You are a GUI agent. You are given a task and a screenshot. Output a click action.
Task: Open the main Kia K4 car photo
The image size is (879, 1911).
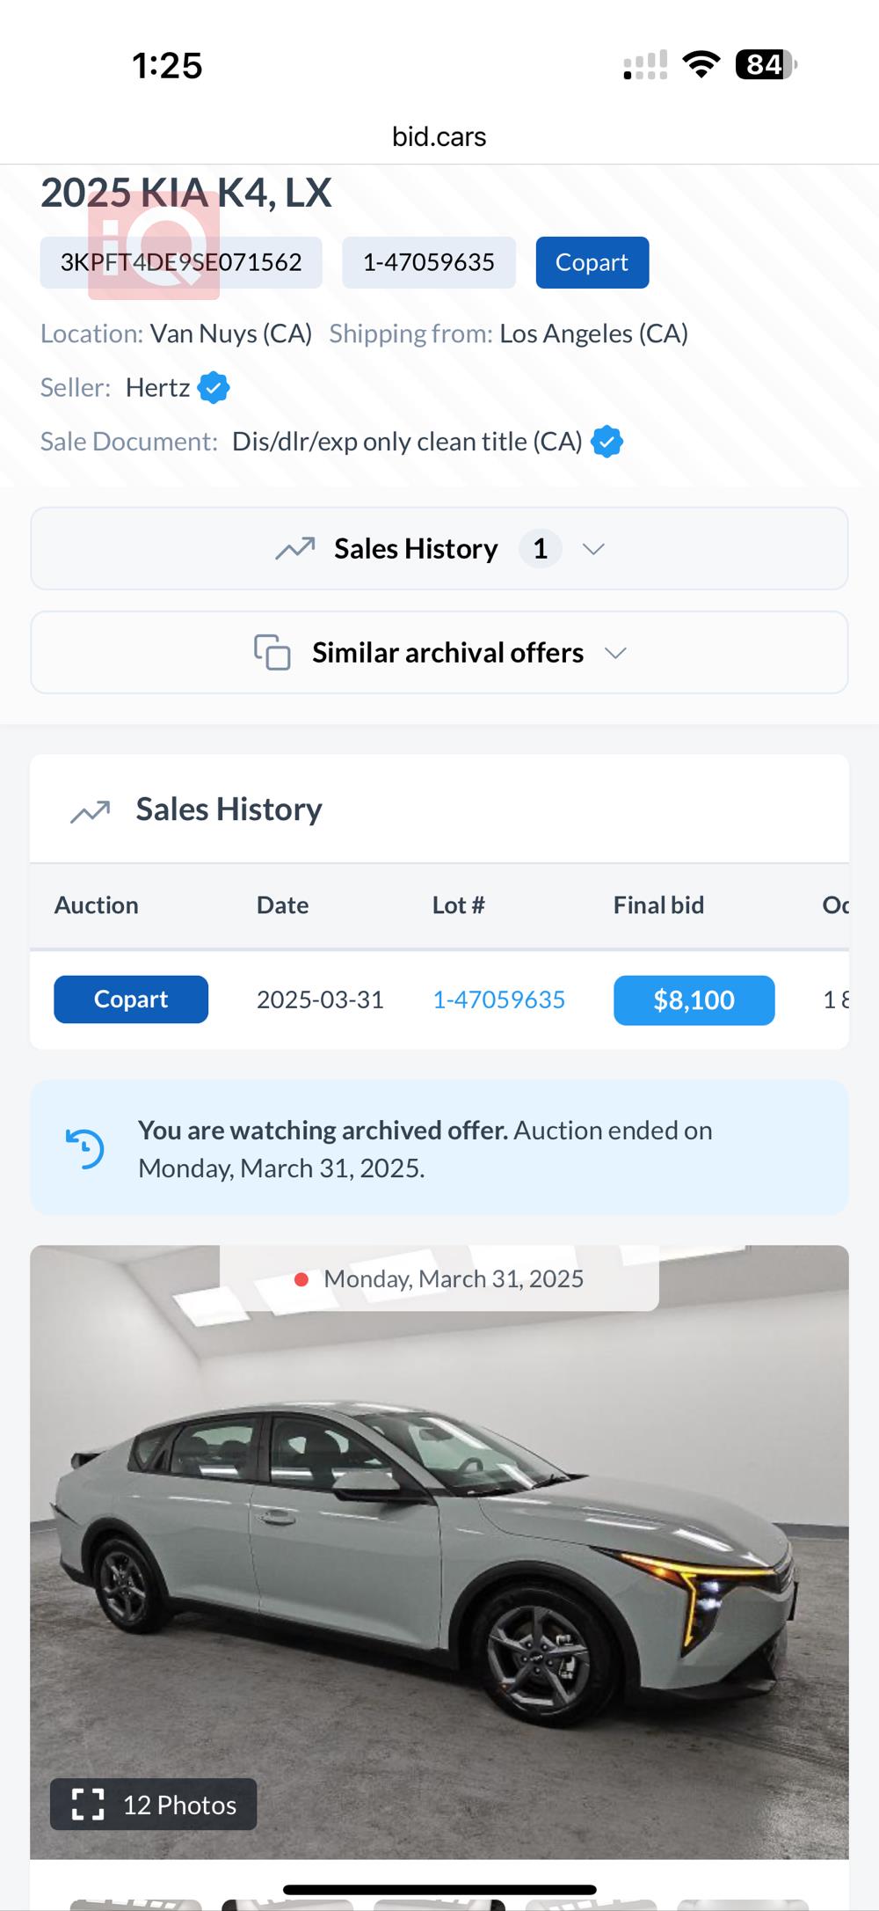[x=439, y=1549]
